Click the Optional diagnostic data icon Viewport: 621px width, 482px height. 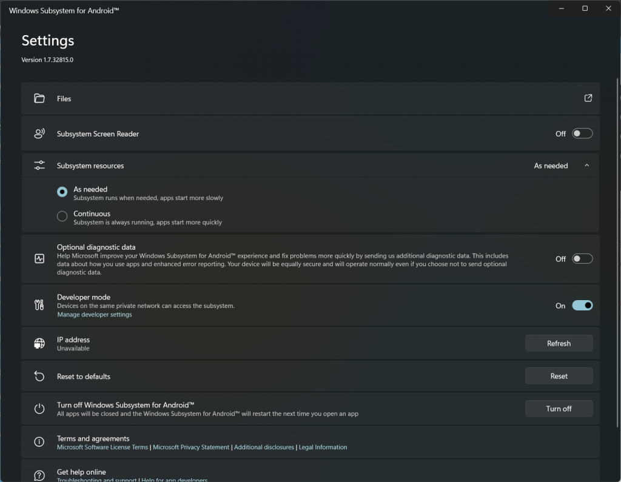click(39, 259)
